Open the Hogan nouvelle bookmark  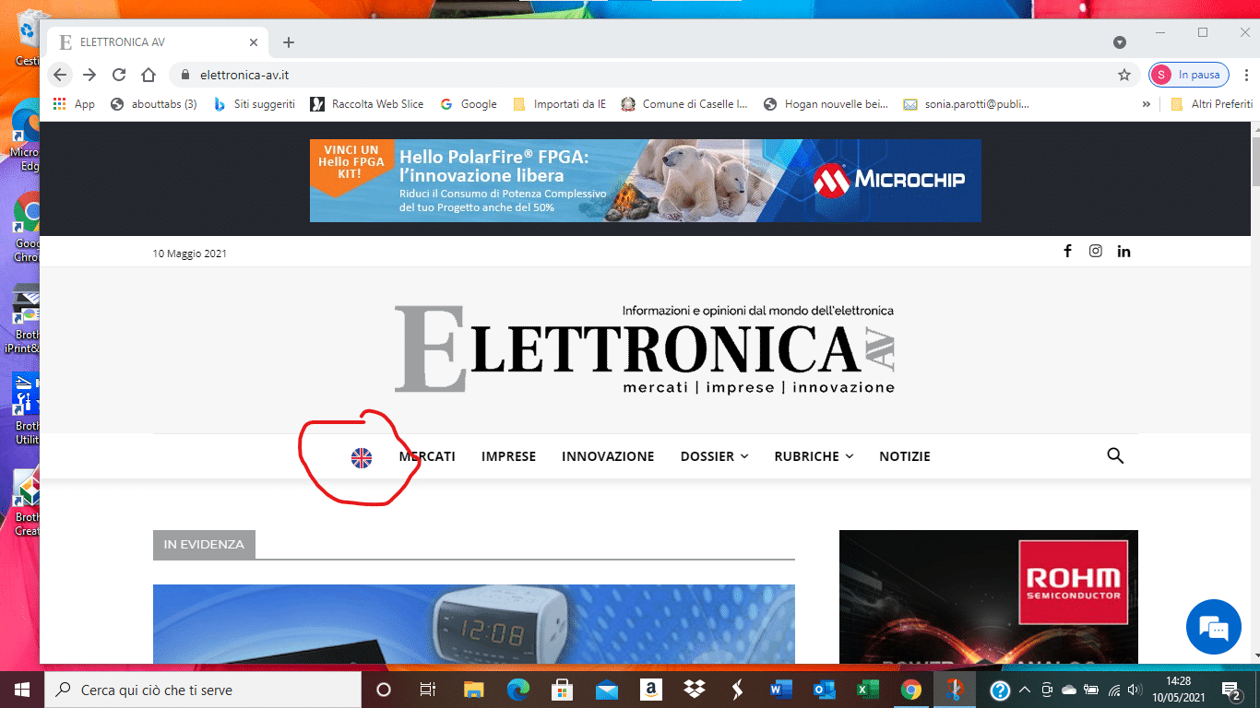[826, 104]
